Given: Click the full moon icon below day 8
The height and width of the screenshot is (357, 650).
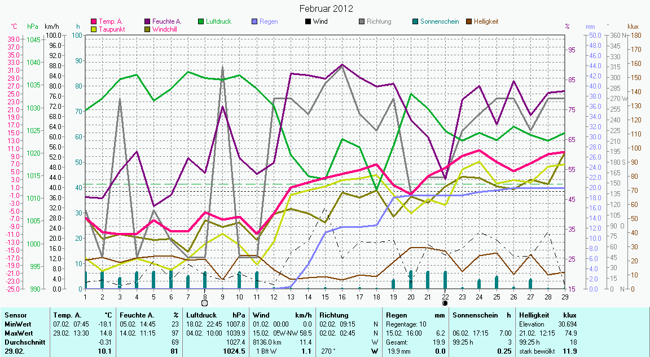Looking at the screenshot, I should point(205,303).
